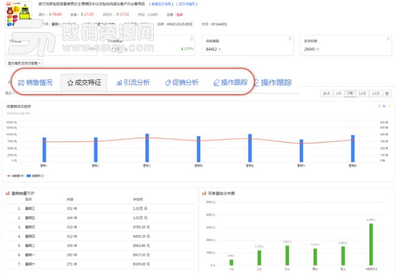Click the tallest green bar, 3,305人
This screenshot has width=398, height=274.
[x=371, y=244]
